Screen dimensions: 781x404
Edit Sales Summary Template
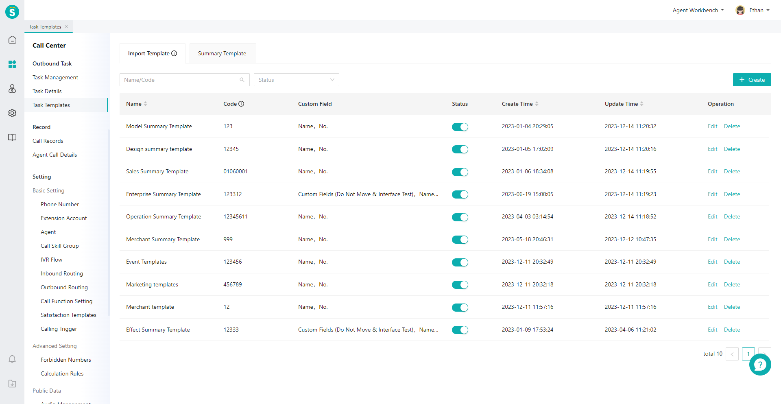coord(712,172)
